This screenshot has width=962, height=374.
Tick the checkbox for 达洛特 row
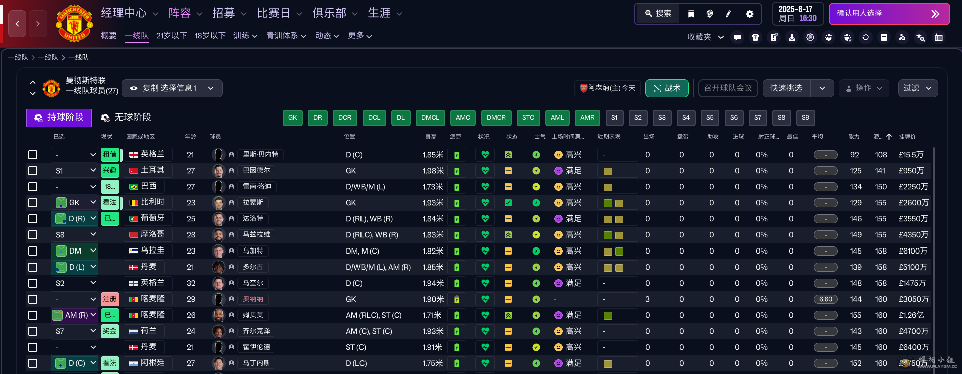(33, 219)
